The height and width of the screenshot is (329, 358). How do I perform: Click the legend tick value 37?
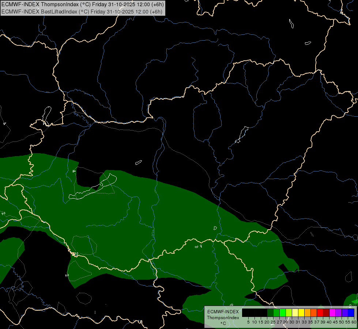(317, 322)
